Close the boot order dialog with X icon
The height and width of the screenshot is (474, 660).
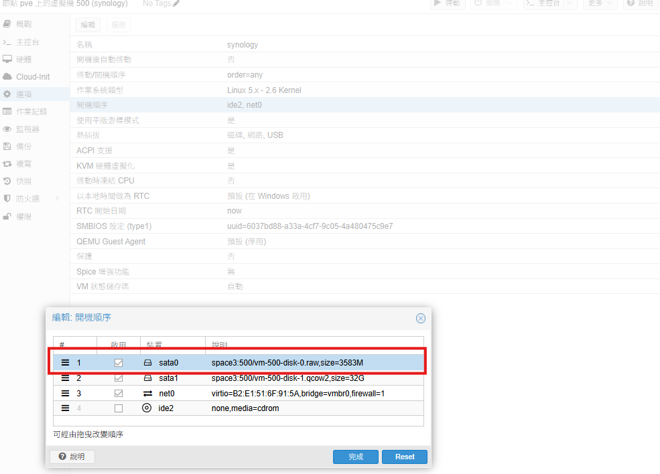coord(420,318)
